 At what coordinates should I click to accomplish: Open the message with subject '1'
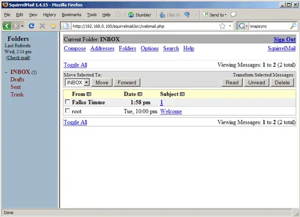161,103
